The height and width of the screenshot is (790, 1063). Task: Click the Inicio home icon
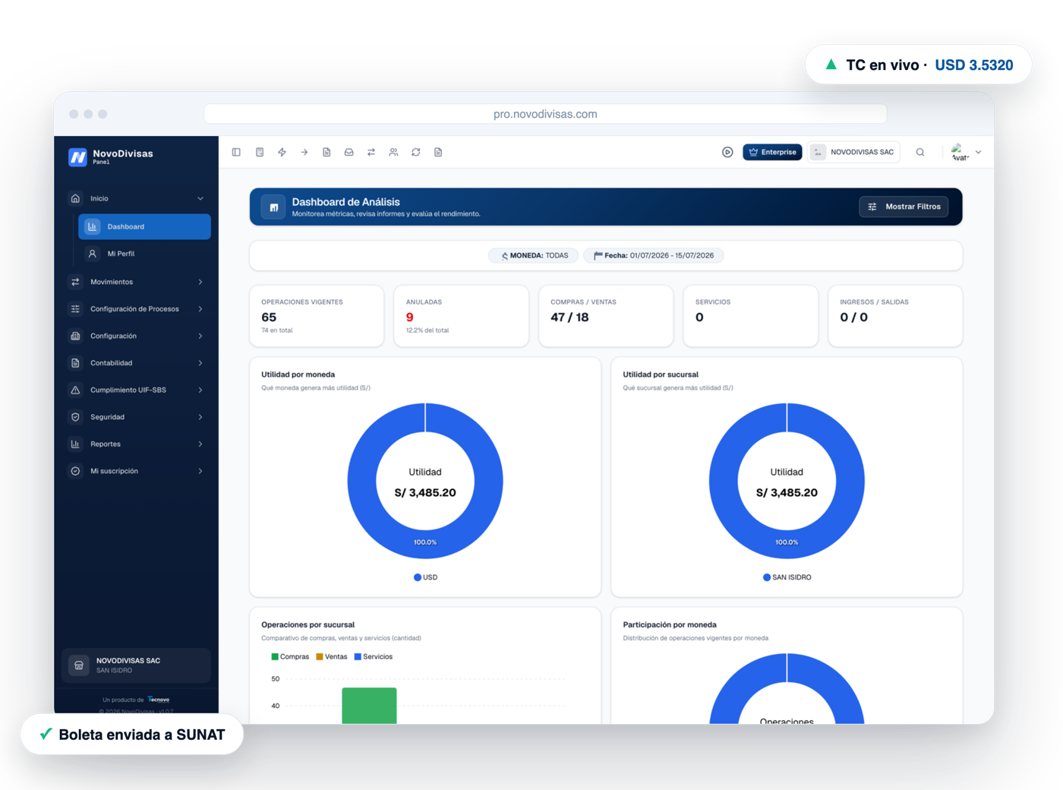coord(75,198)
